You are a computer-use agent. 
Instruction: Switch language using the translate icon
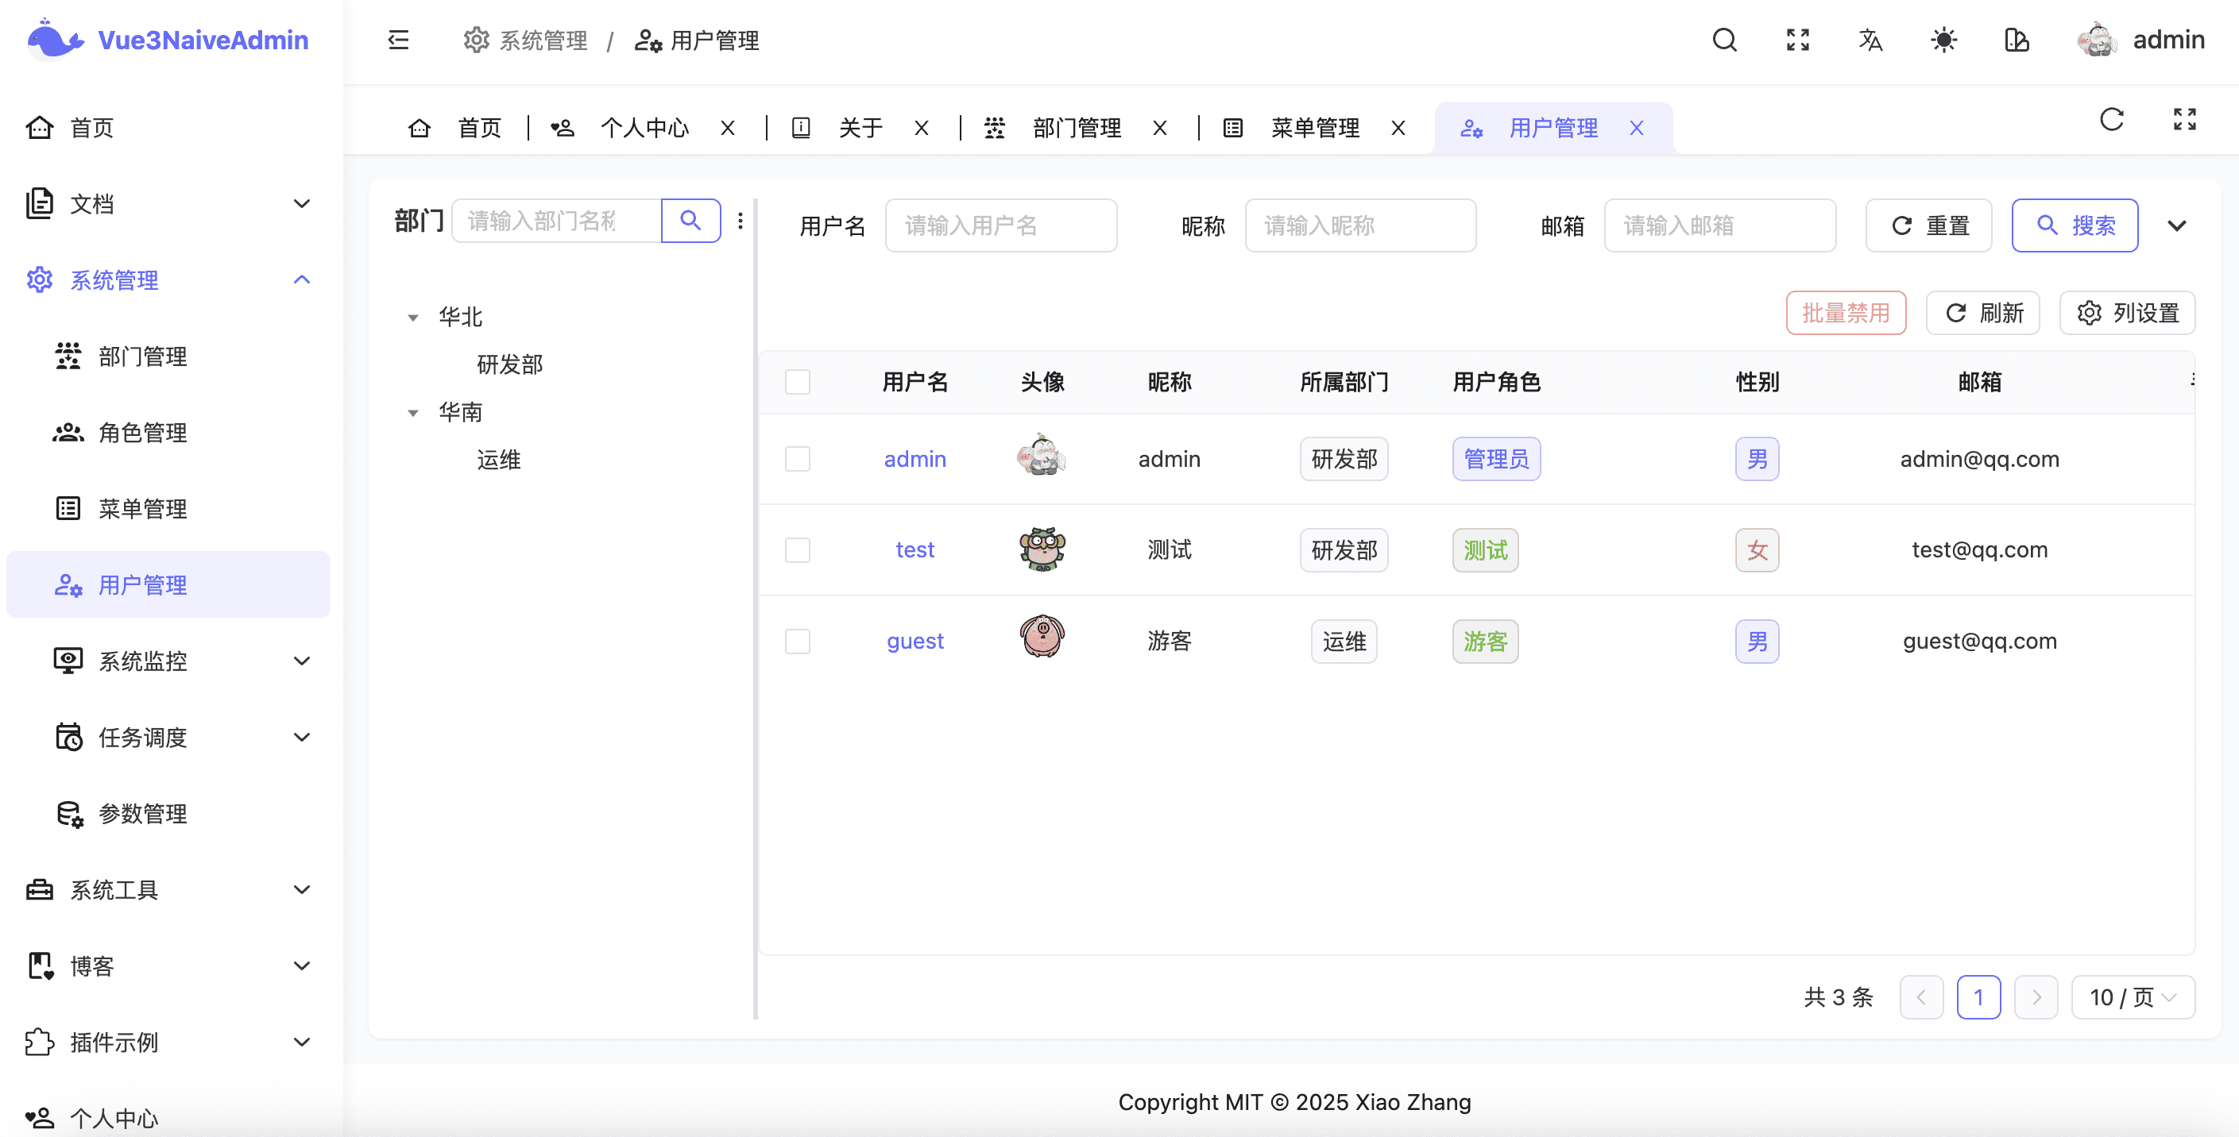1871,40
